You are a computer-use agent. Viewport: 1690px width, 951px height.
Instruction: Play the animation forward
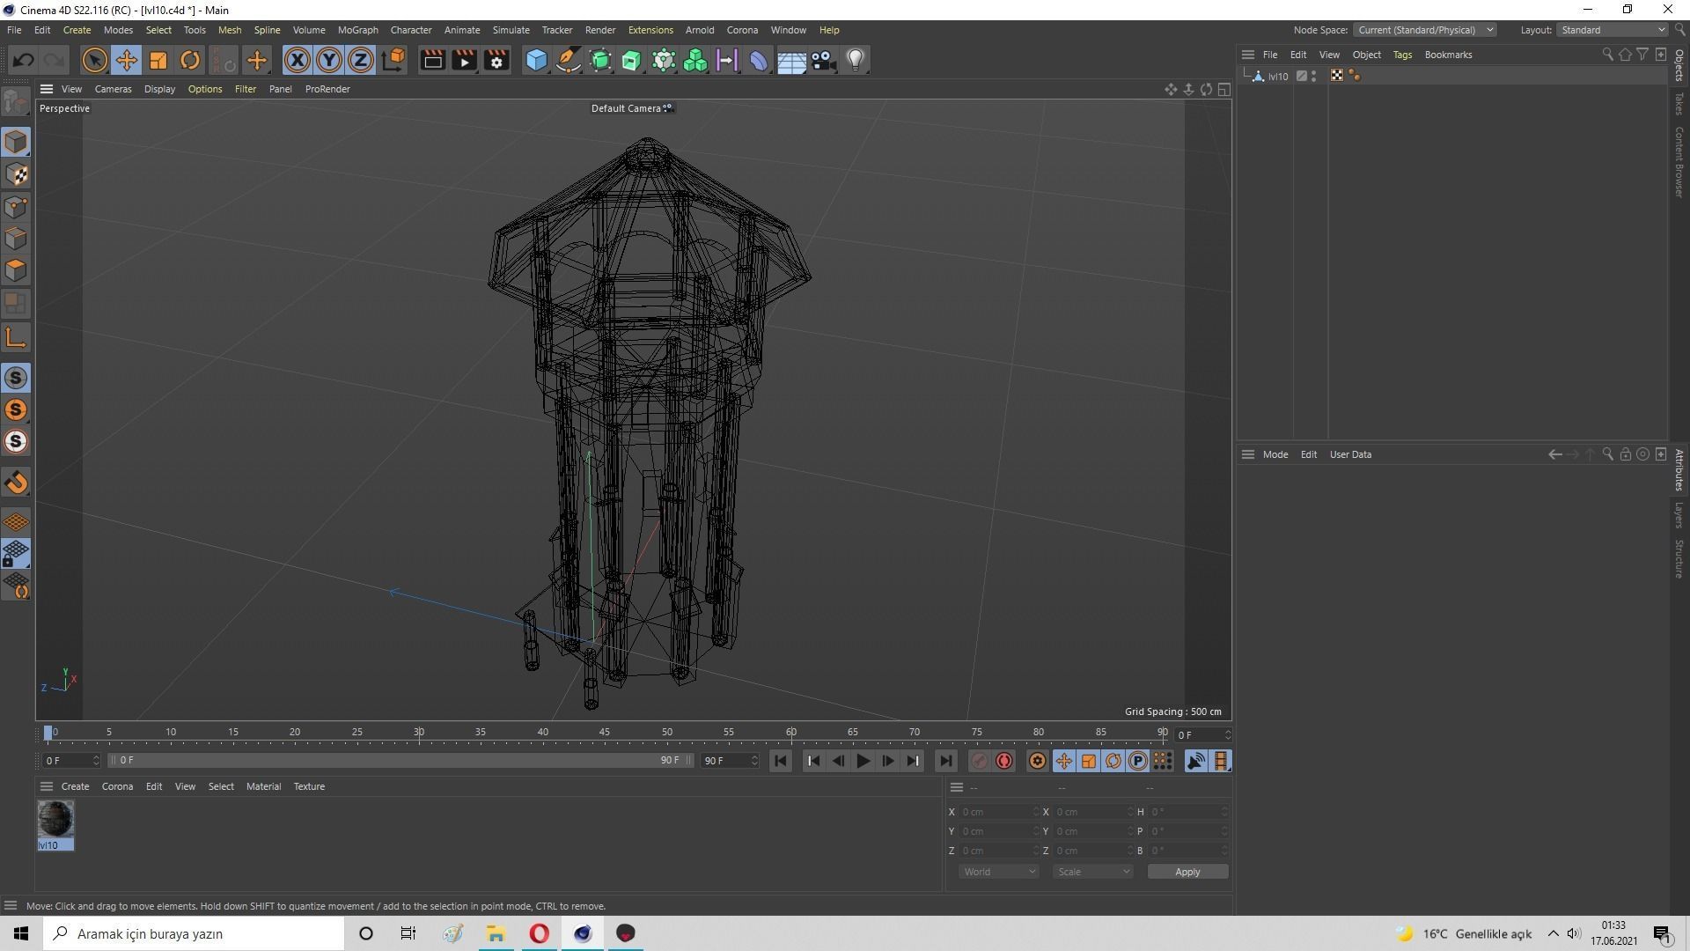tap(863, 761)
